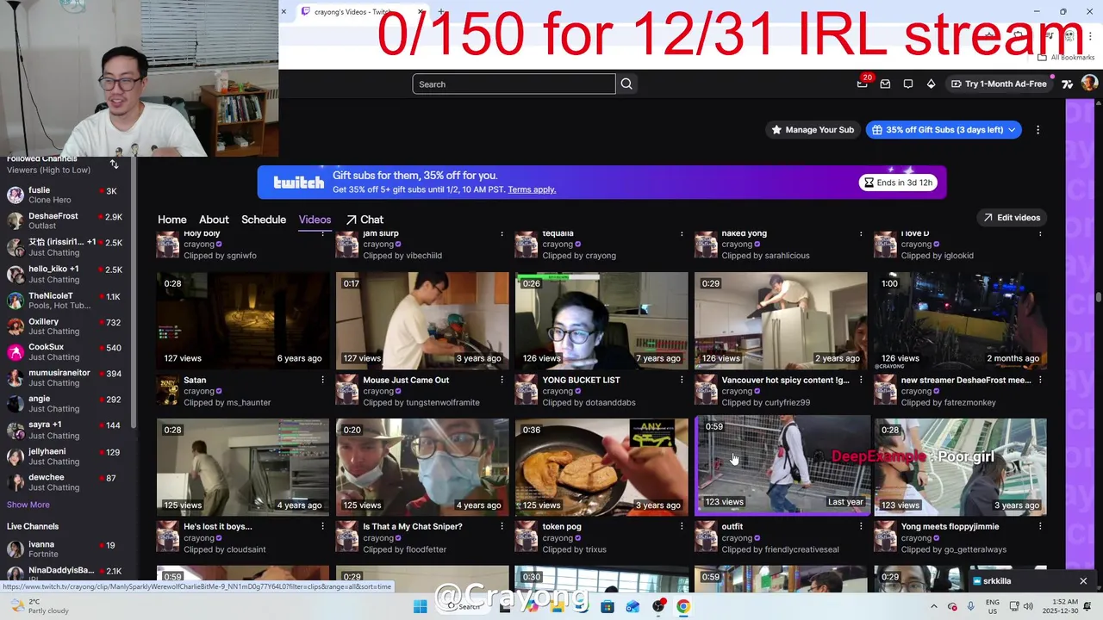Click the ENG US language indicator
The width and height of the screenshot is (1103, 620).
(993, 606)
